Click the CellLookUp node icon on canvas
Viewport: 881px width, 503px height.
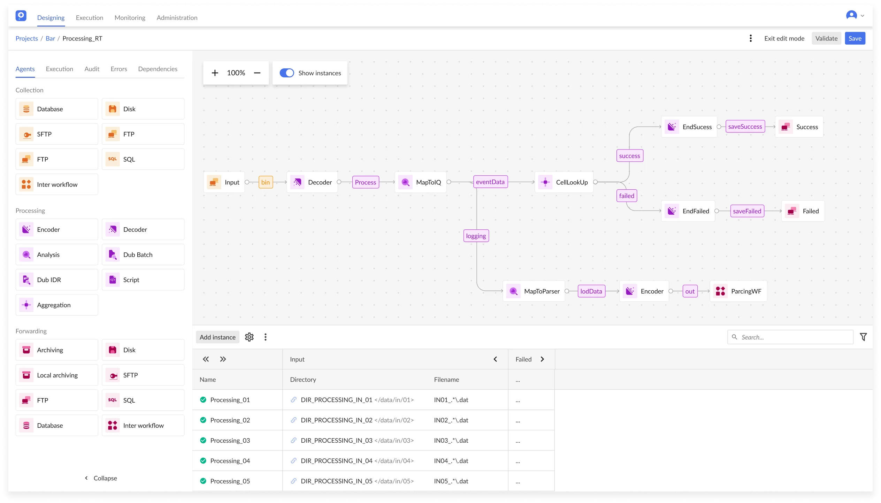[545, 182]
